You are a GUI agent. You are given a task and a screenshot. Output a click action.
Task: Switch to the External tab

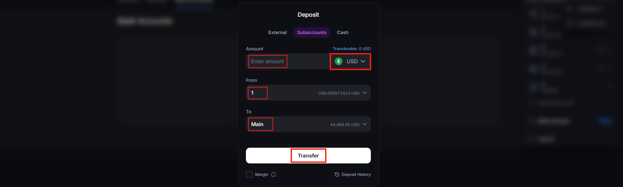(x=277, y=32)
